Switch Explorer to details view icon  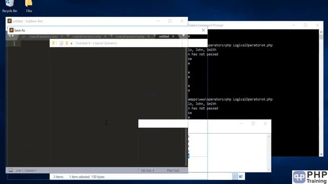tap(235, 177)
